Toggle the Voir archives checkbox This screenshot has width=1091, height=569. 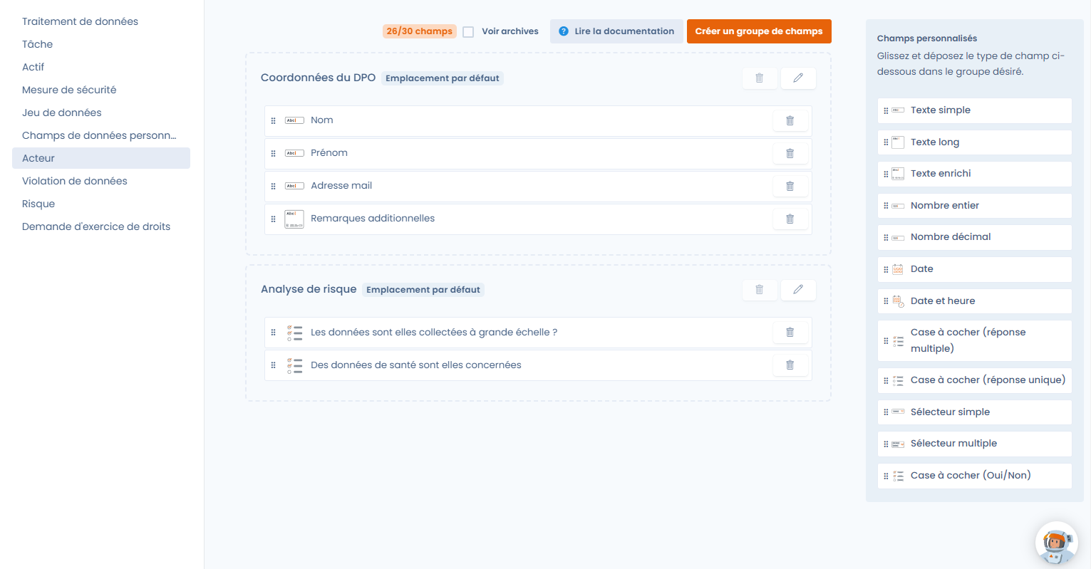point(468,32)
